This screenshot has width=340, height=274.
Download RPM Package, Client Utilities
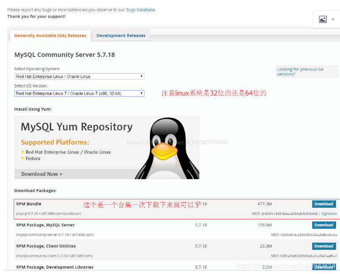click(324, 246)
